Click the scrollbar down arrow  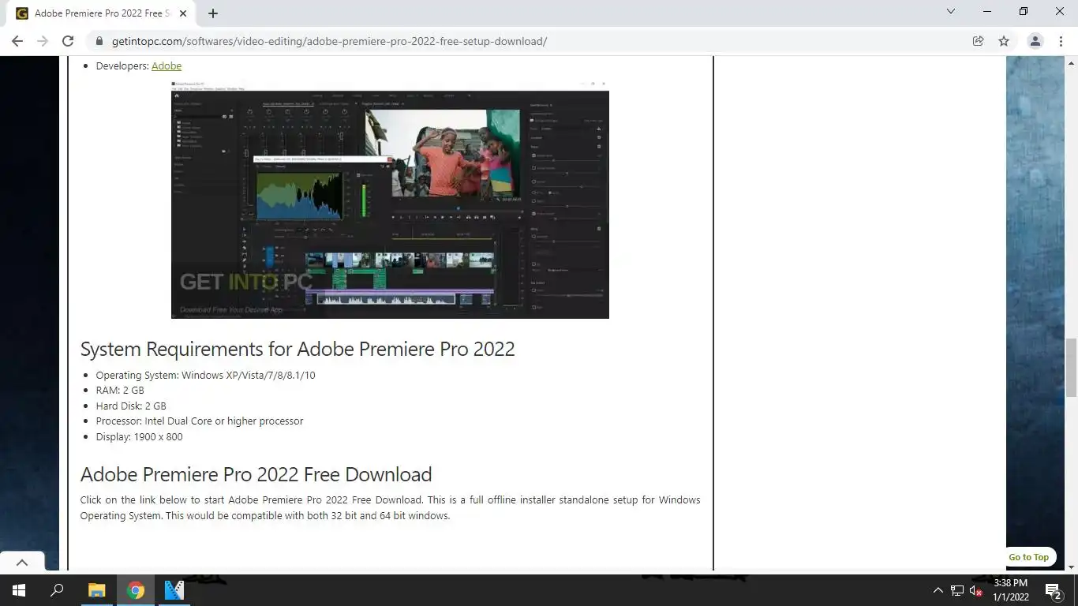coord(1071,567)
